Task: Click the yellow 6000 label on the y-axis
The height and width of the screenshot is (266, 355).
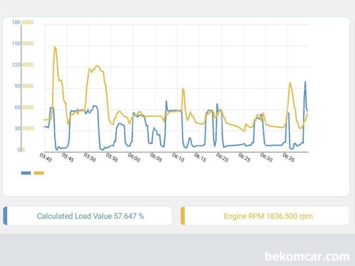Action: point(28,23)
